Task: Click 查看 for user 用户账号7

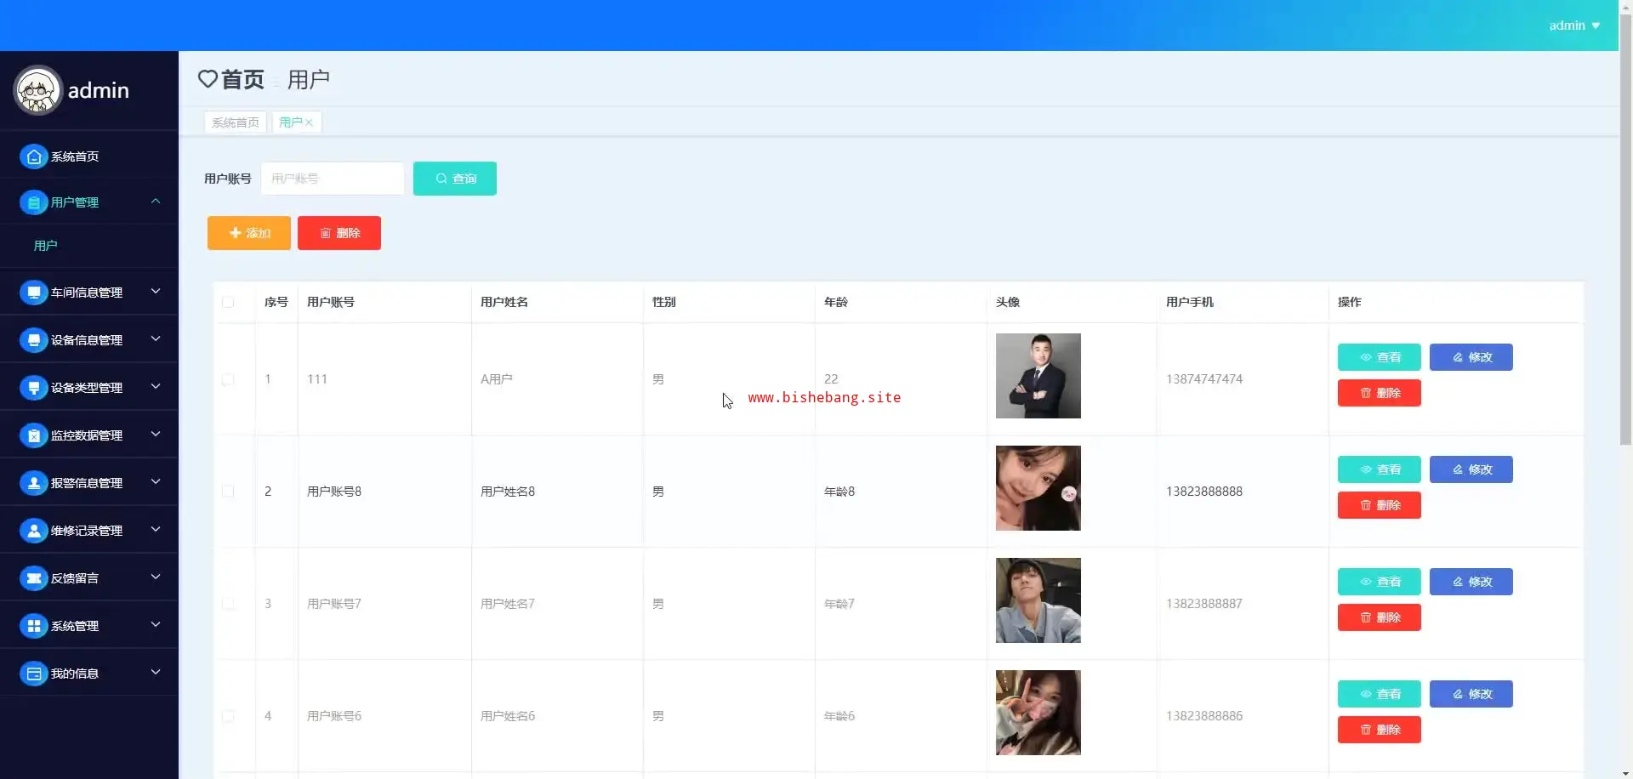Action: pyautogui.click(x=1380, y=582)
